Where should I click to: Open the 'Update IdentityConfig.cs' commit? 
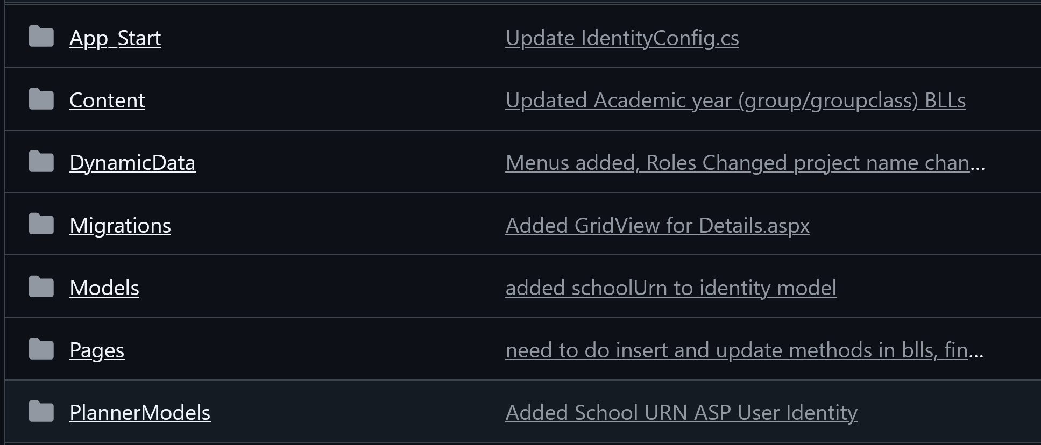click(622, 38)
